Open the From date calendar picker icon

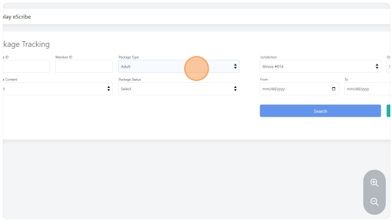coord(333,89)
